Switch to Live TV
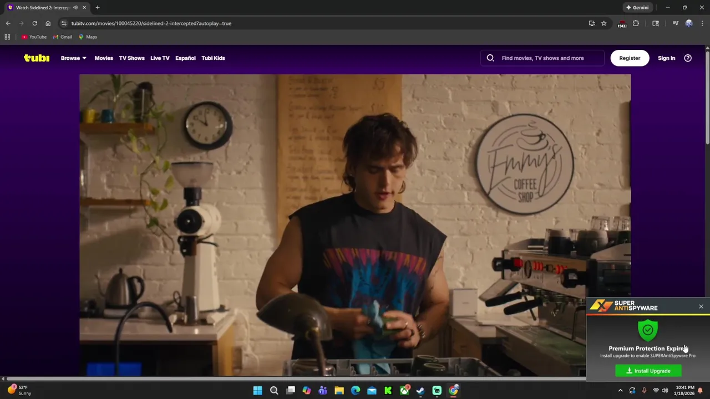Screen dimensions: 710x399 point(160,58)
